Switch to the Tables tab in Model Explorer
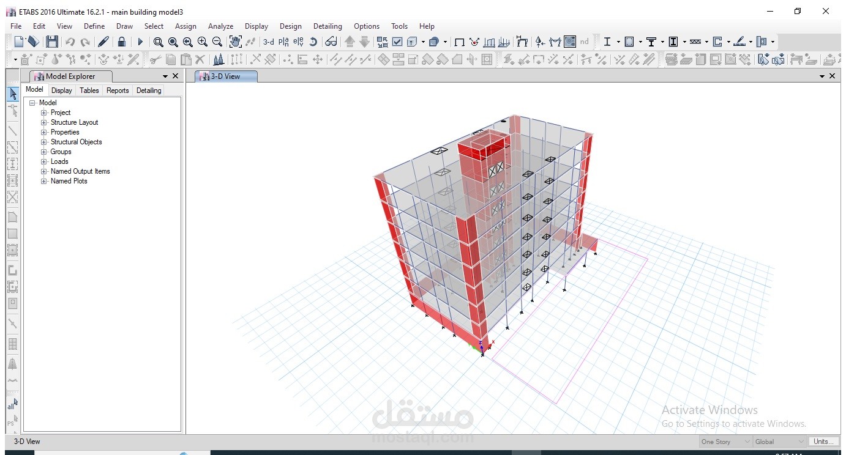Screen dimensions: 846x455 tap(89, 91)
